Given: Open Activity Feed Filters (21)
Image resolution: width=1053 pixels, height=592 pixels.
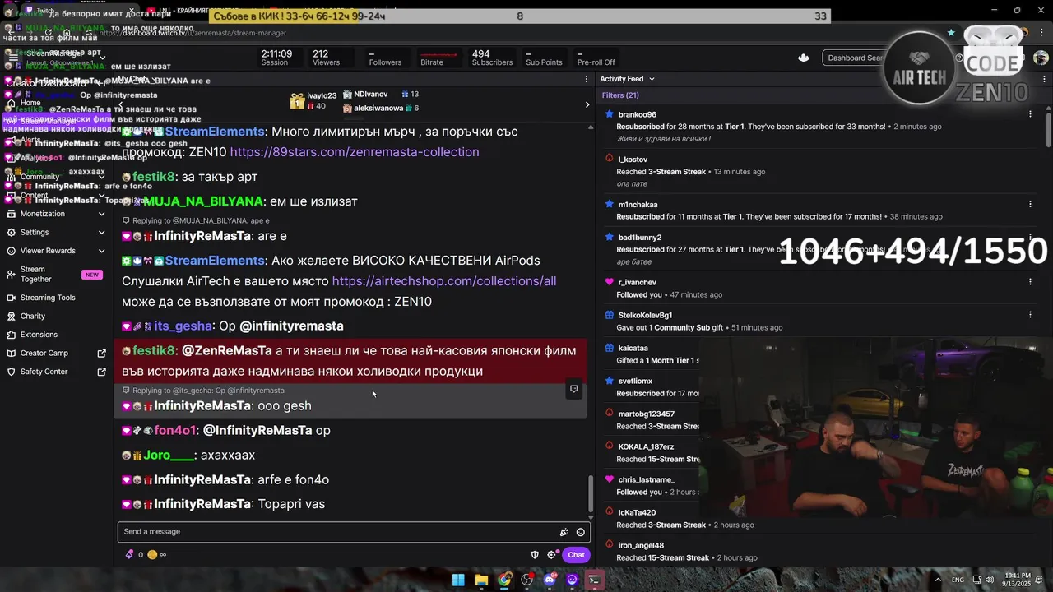Looking at the screenshot, I should 620,95.
